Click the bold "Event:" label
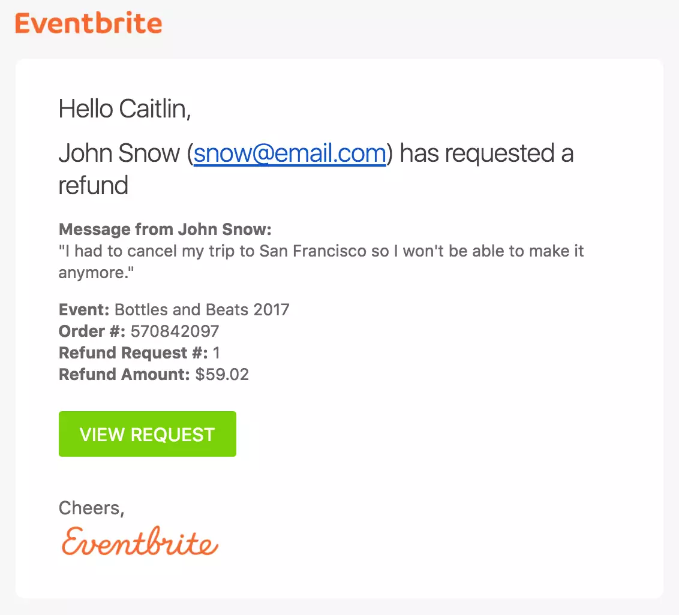This screenshot has width=679, height=615. (84, 310)
